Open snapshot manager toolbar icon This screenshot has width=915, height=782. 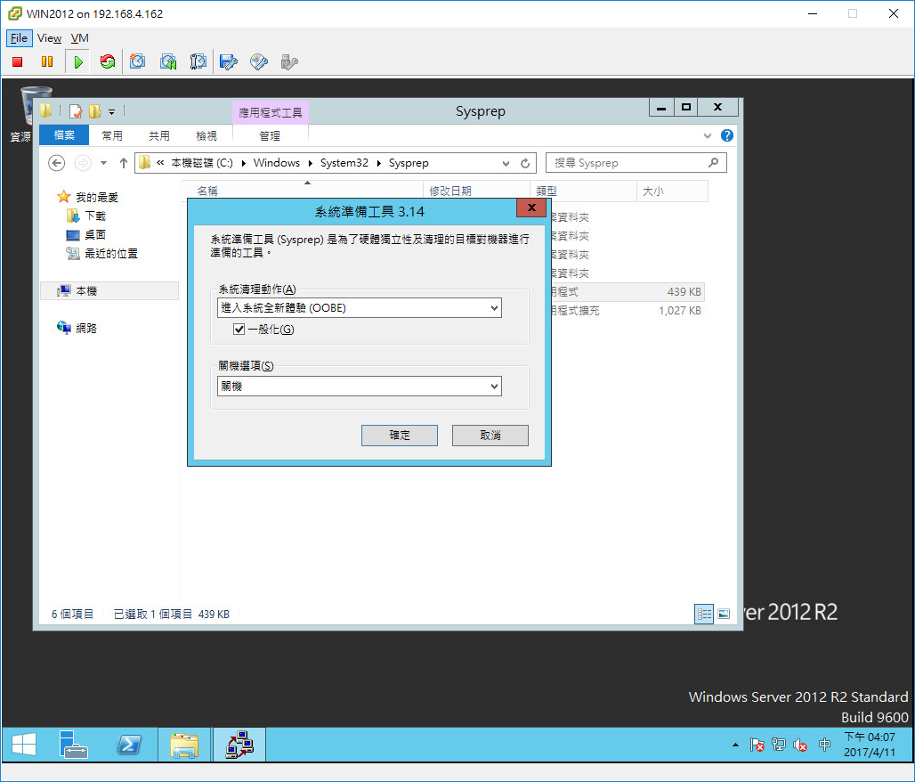tap(198, 61)
